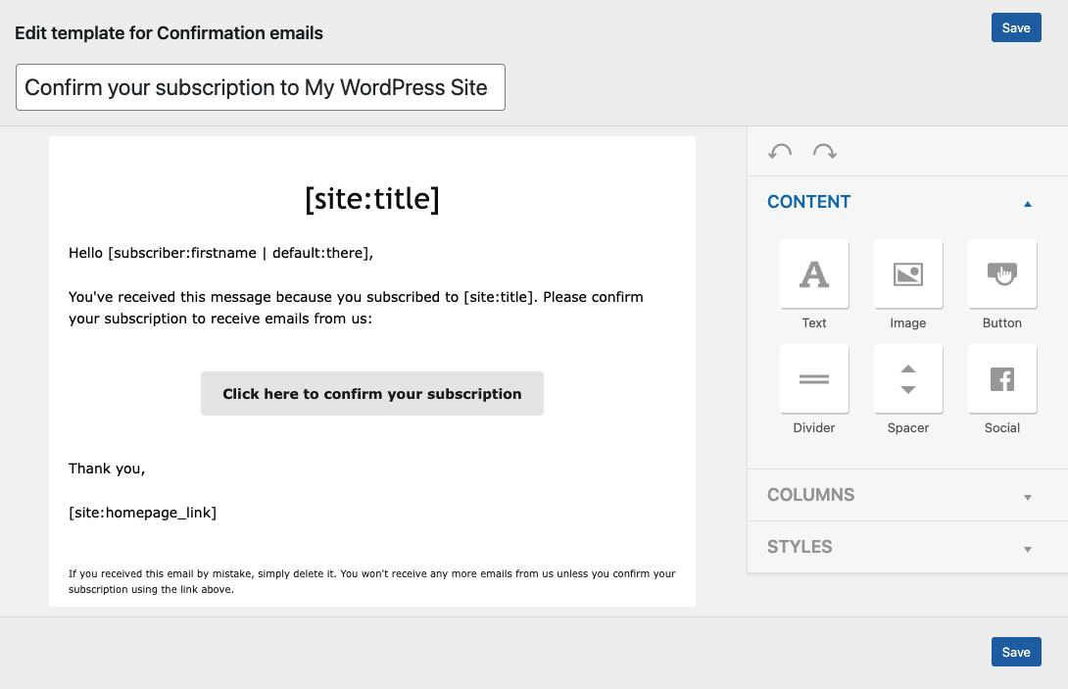The image size is (1068, 689).
Task: Add a Spacer block to the template
Action: (907, 378)
